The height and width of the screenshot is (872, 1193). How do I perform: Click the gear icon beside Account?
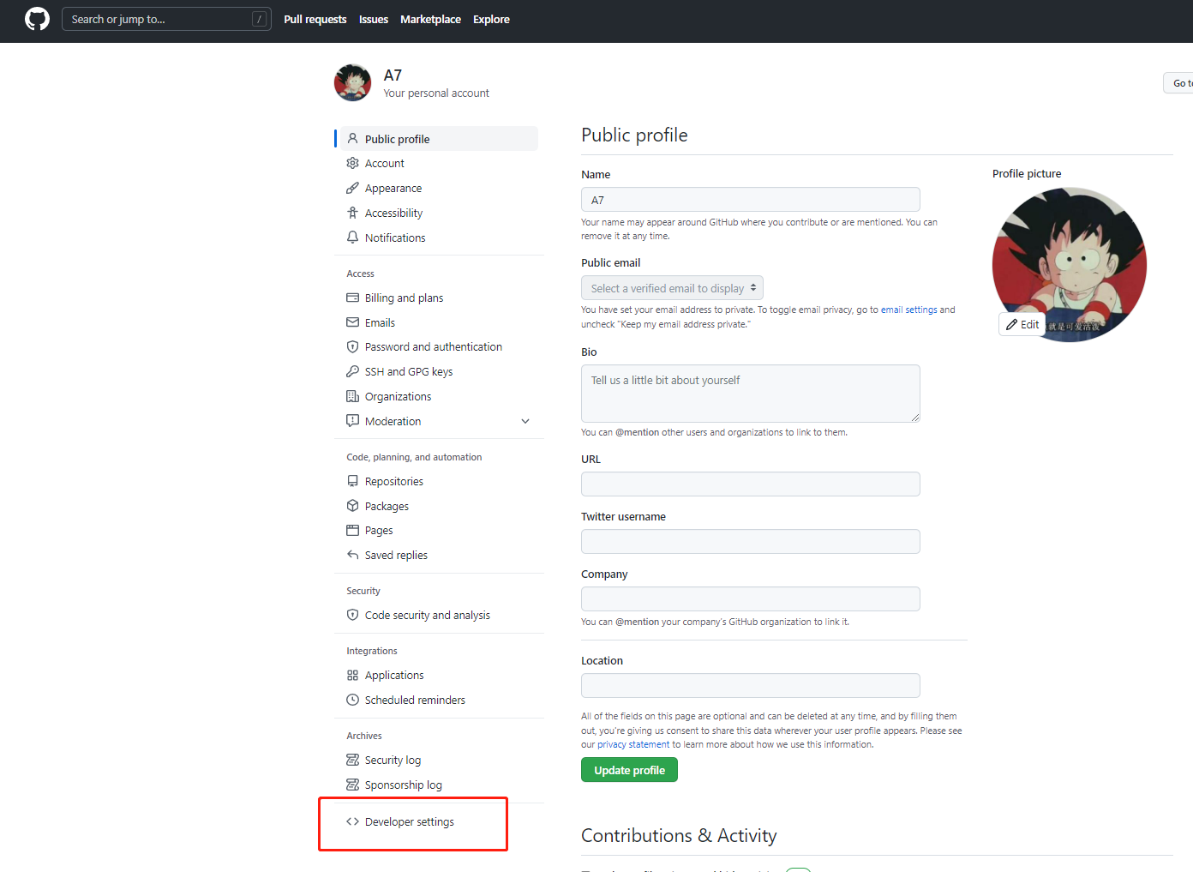[352, 163]
